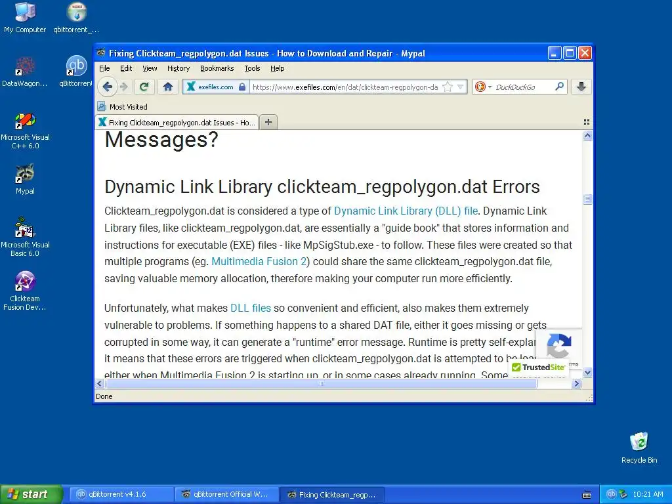This screenshot has height=504, width=672.
Task: Click the qBittorrent system tray icon
Action: point(611,494)
